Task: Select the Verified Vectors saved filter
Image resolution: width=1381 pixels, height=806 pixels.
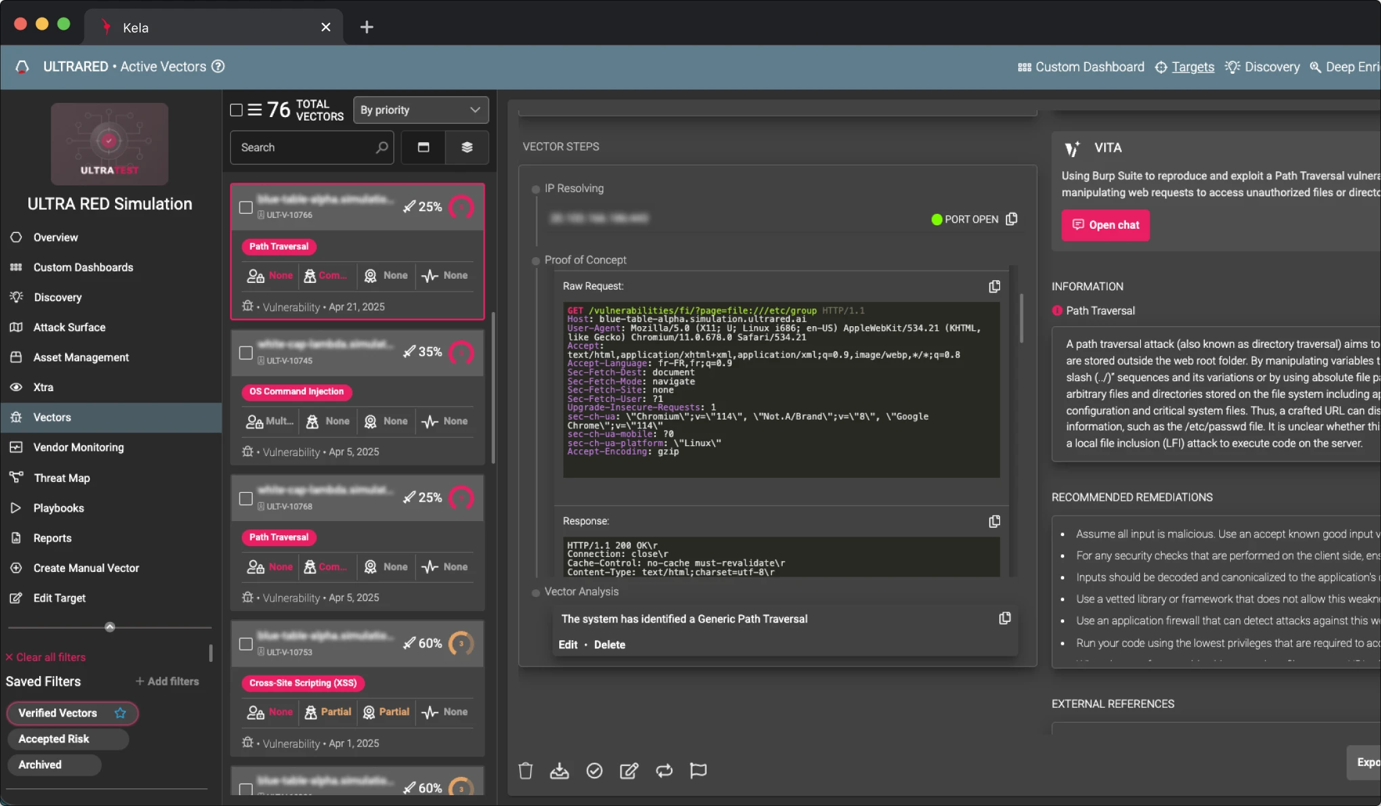Action: tap(72, 713)
